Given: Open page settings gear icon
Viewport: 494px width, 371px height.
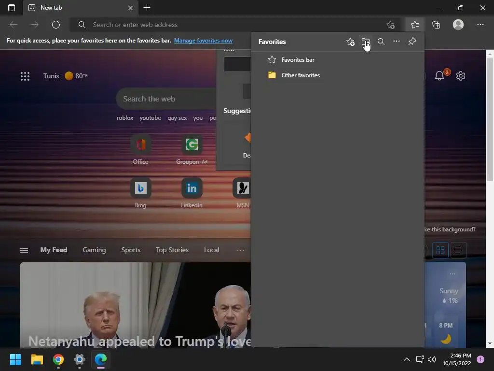Looking at the screenshot, I should click(x=461, y=76).
